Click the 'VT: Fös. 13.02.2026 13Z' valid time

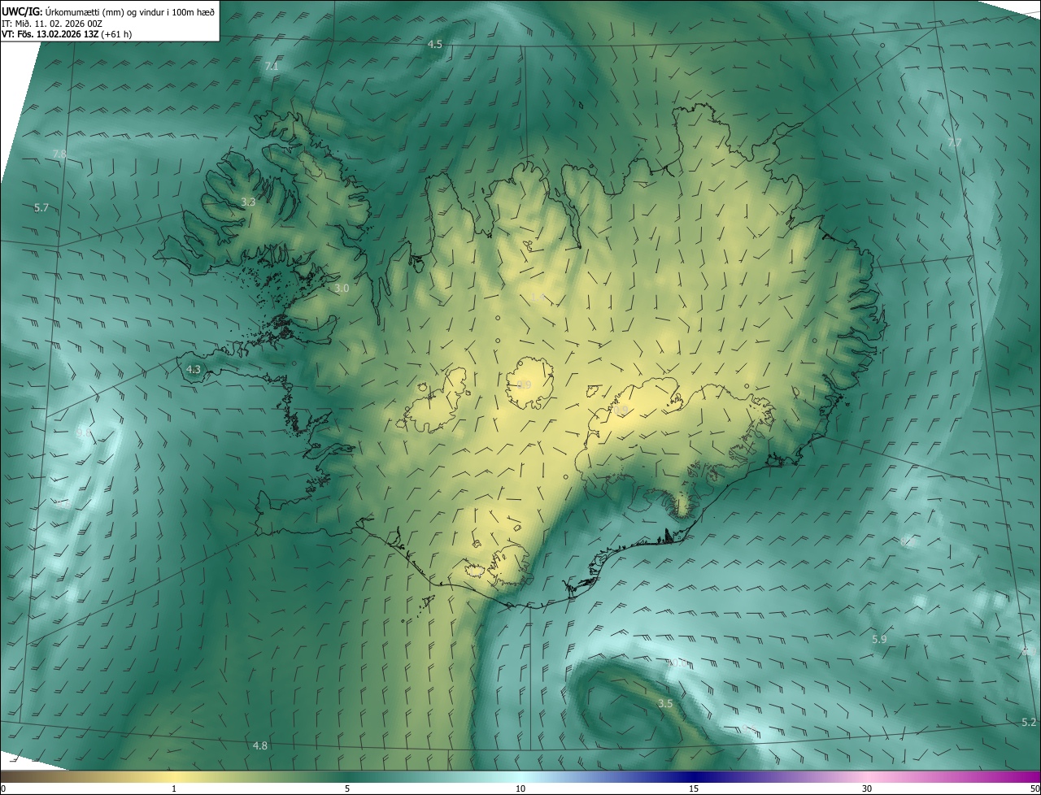click(50, 34)
